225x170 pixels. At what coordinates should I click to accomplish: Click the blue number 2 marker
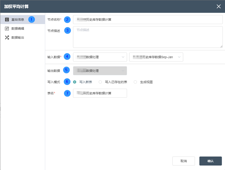pos(67,20)
